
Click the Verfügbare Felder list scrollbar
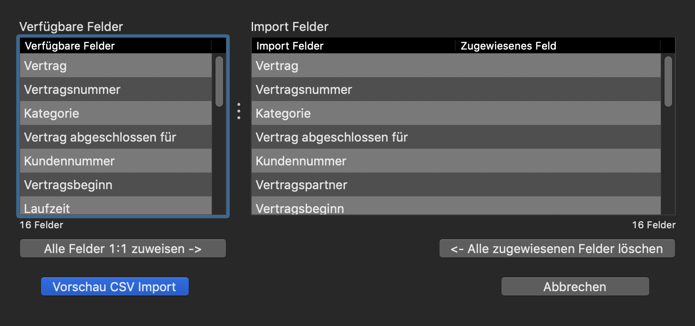[x=219, y=81]
